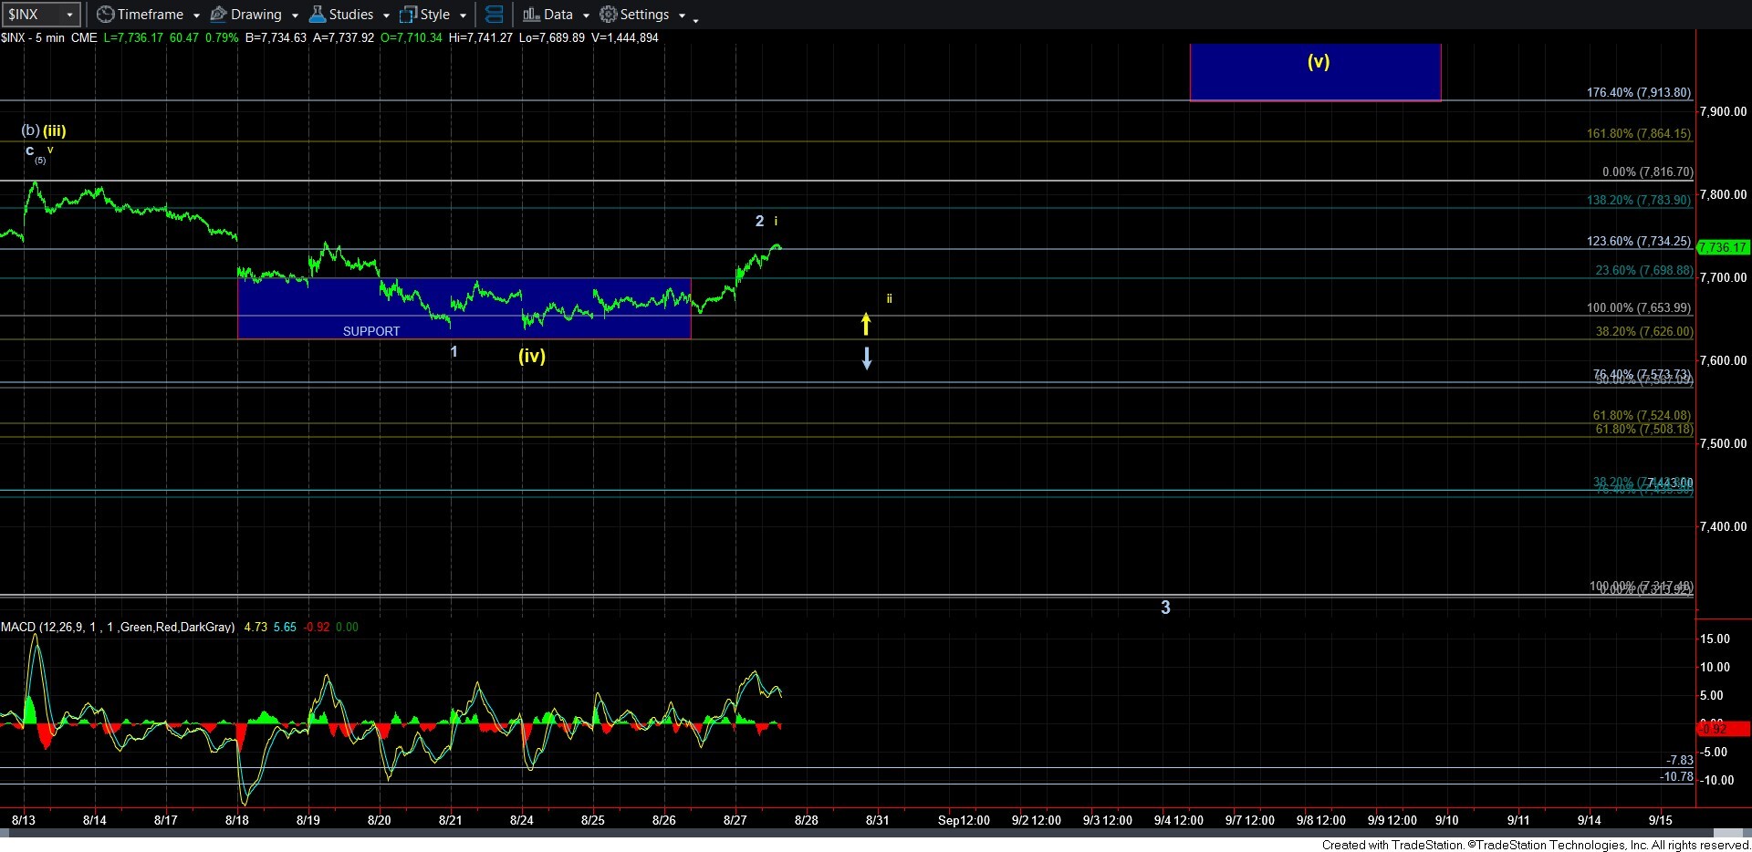
Task: Select the yellow (iv) wave label
Action: pyautogui.click(x=532, y=356)
